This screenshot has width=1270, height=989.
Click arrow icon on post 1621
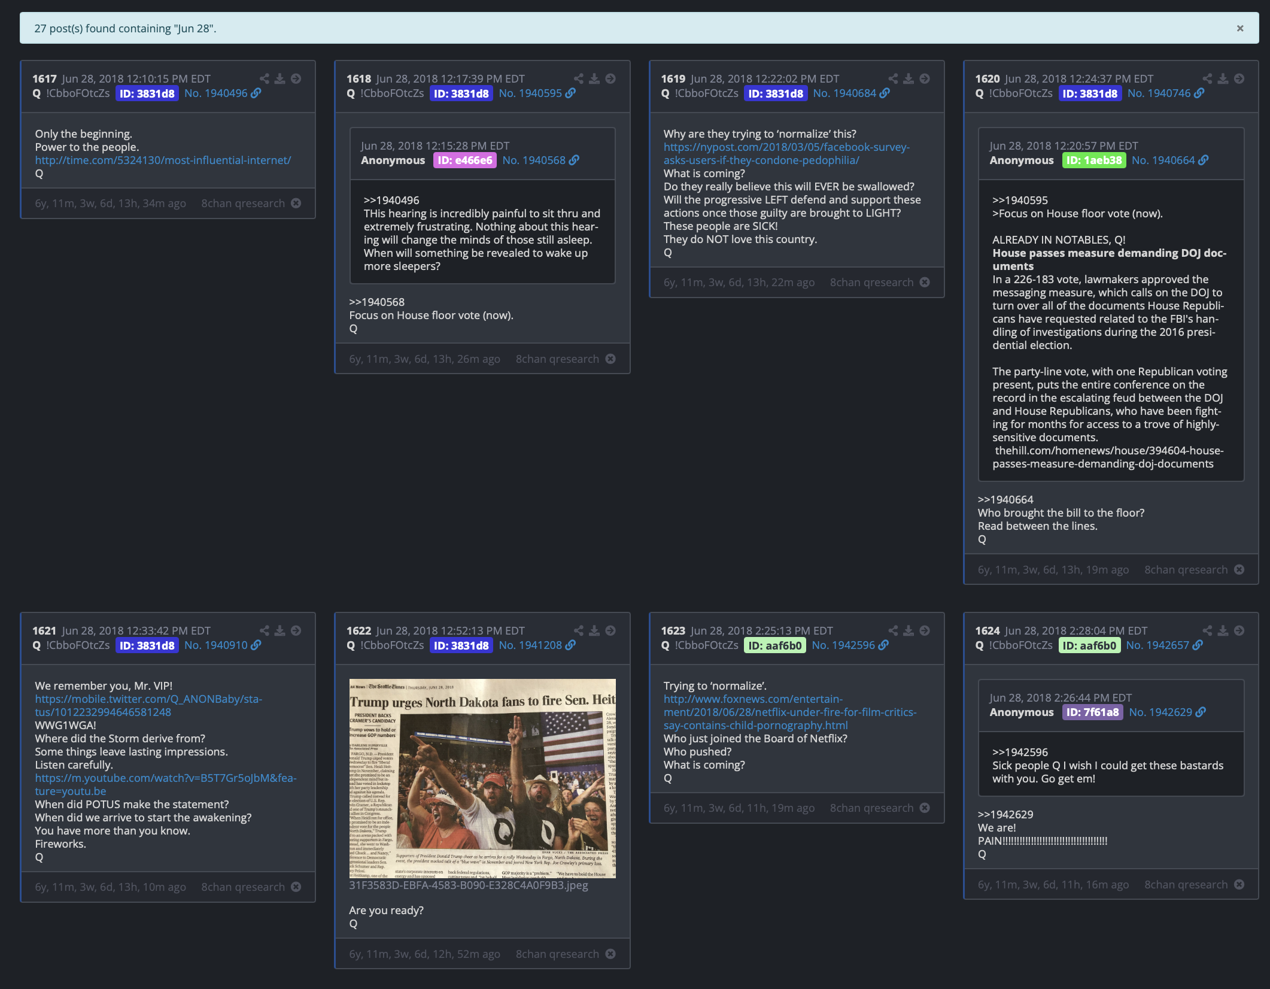click(x=296, y=630)
